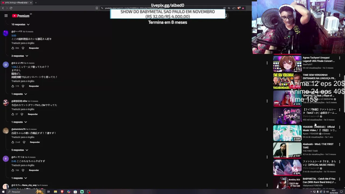Jump to timestamp 3:00 in the @ターバサ comment
The height and width of the screenshot is (194, 345).
point(14,36)
